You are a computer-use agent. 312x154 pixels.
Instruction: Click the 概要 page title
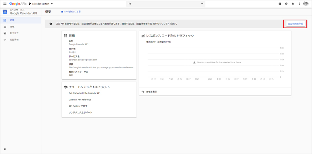click(x=48, y=12)
